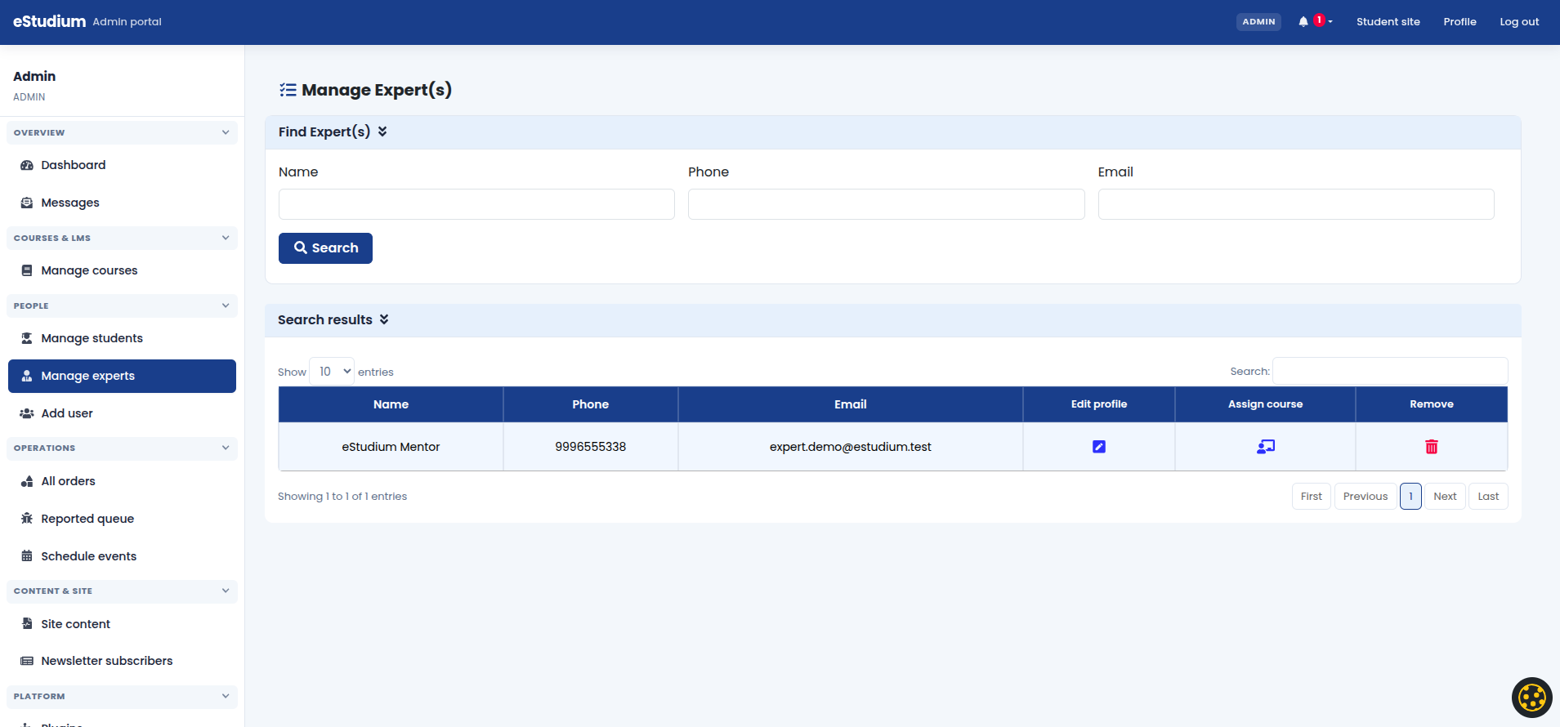Click the red trash icon to remove eStudium Mentor

click(x=1432, y=447)
